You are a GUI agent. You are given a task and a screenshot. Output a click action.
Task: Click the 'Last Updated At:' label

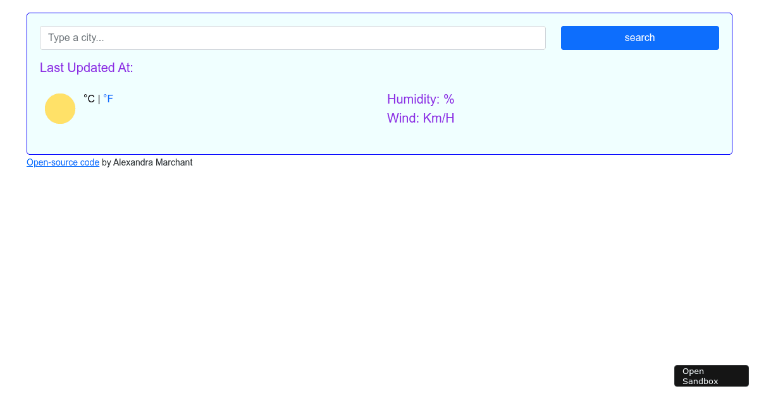click(x=87, y=68)
